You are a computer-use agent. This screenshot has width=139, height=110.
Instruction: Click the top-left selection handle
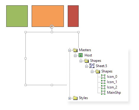25,32
